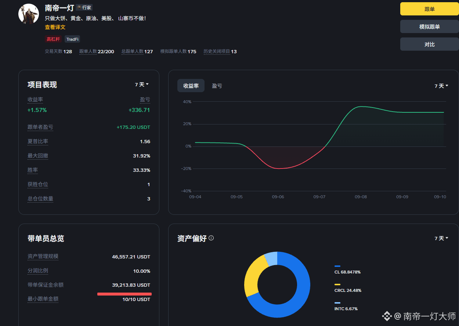Click the Binance logo watermark icon

click(387, 316)
